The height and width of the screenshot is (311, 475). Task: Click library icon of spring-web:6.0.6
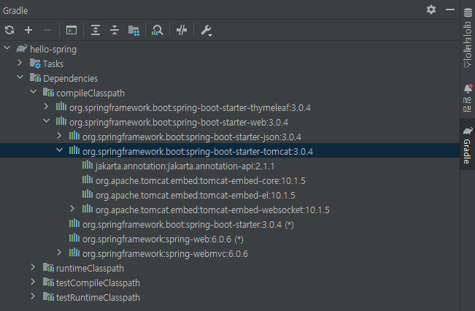(x=74, y=238)
